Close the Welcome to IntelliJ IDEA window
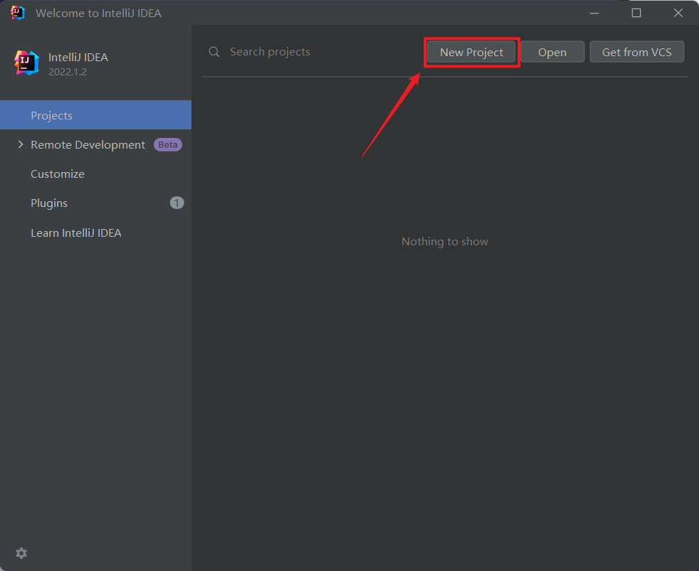Screen dimensions: 699x571 click(678, 13)
